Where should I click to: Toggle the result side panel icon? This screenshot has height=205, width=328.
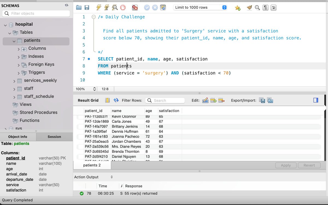click(x=316, y=100)
